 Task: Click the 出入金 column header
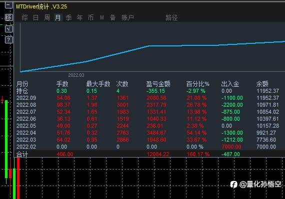[230, 84]
